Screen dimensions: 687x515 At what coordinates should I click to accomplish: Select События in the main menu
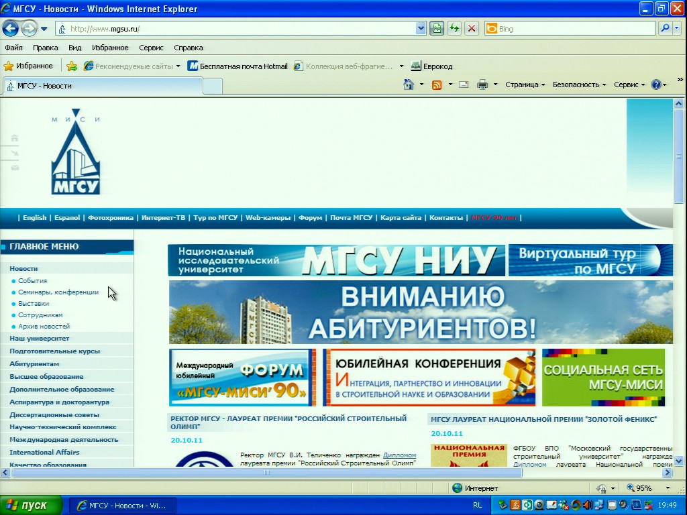(x=32, y=281)
